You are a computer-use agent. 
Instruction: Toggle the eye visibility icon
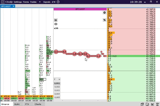coord(56,24)
